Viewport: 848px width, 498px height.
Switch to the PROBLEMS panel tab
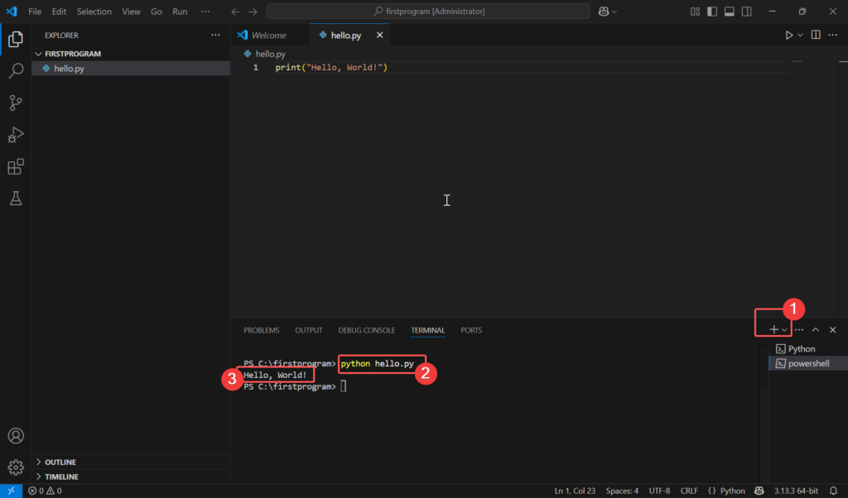[x=261, y=330]
